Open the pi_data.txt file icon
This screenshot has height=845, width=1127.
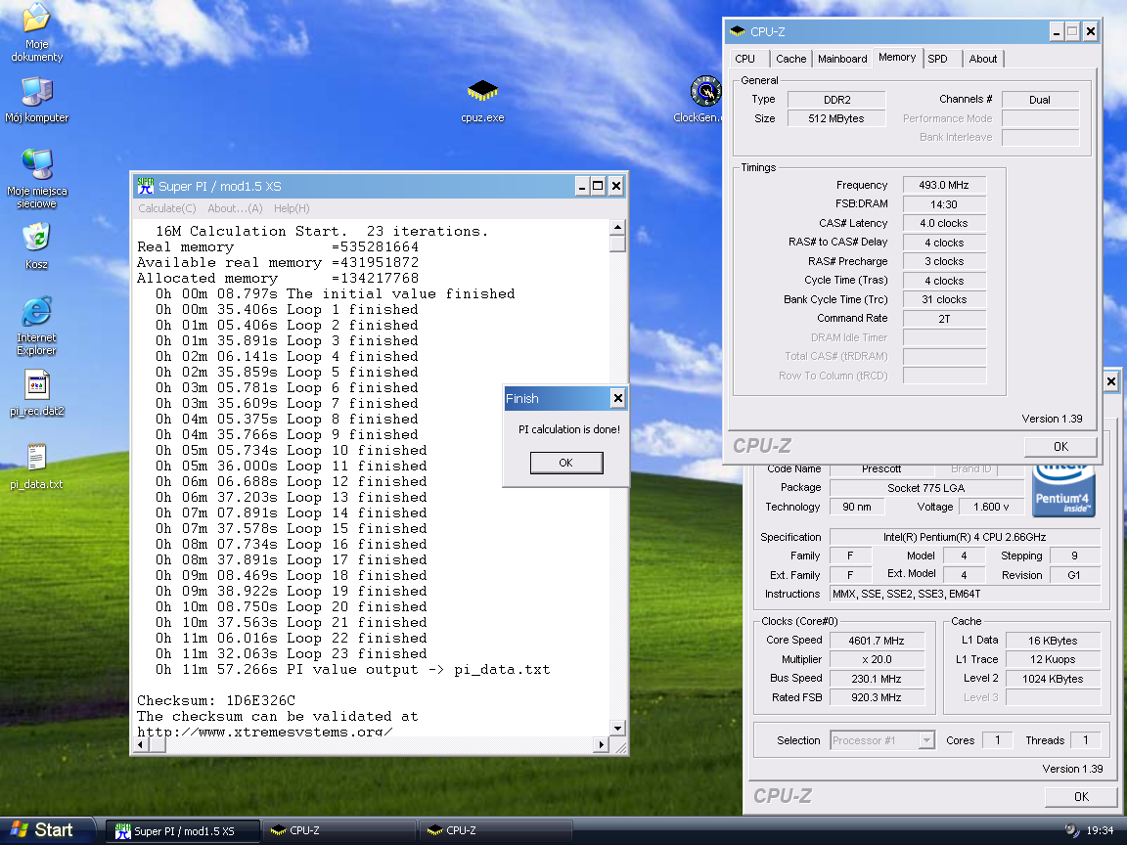point(36,458)
